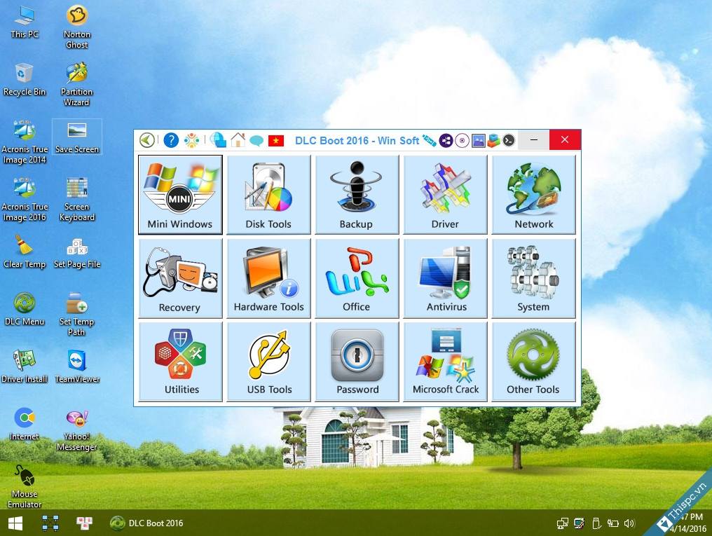
Task: Minimize the DLC Boot 2016 window
Action: pos(534,140)
